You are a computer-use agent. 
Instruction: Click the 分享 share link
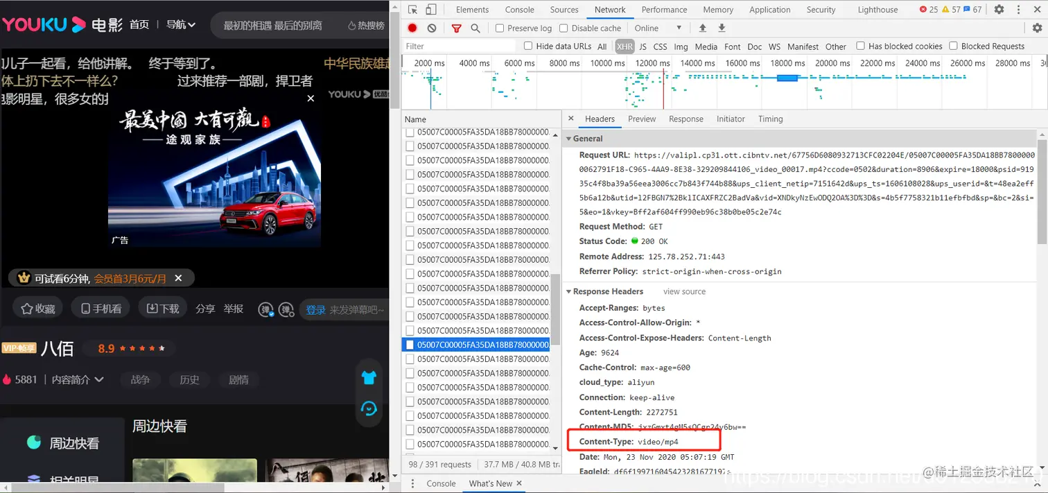point(205,309)
